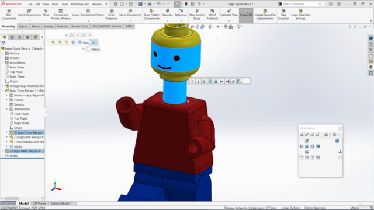Select perpendicular mate in the context toolbar
Viewport: 374px width, 210px height.
pyautogui.click(x=198, y=82)
